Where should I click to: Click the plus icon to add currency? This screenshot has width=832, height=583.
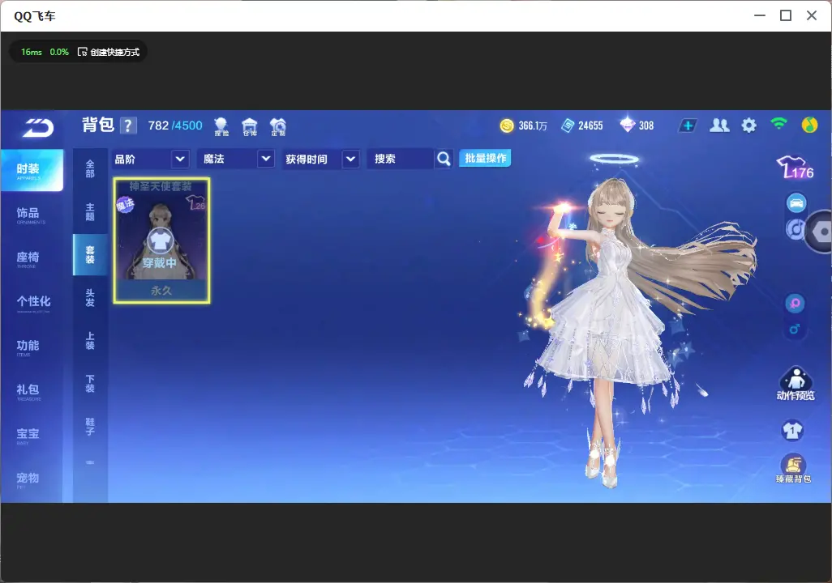(x=688, y=126)
